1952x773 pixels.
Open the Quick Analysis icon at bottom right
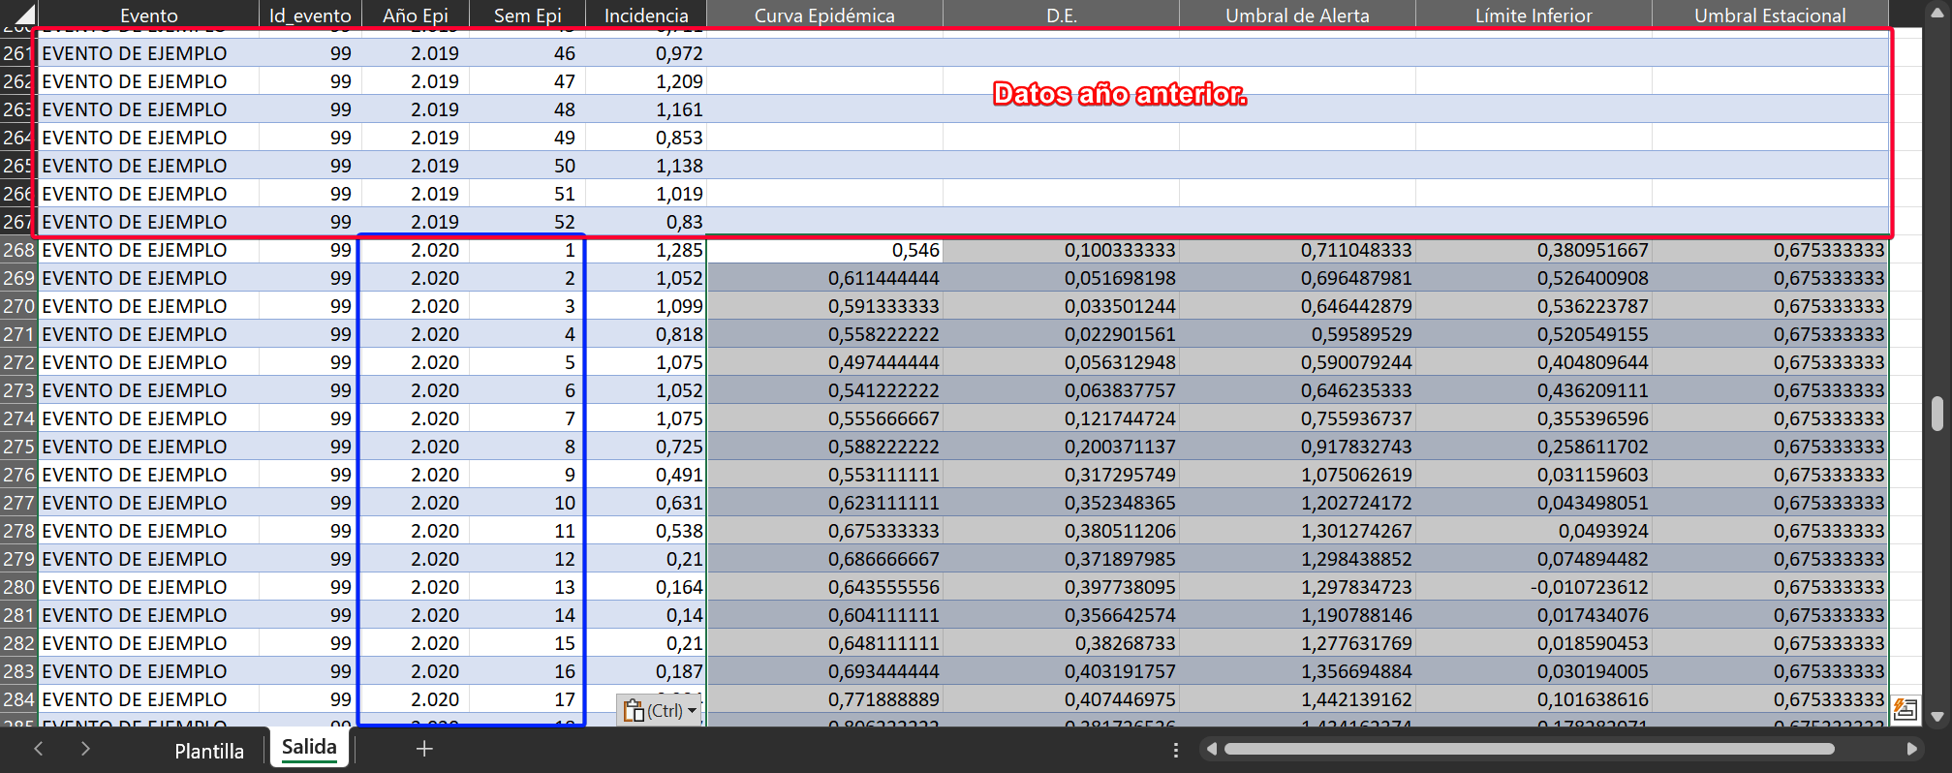(1905, 709)
